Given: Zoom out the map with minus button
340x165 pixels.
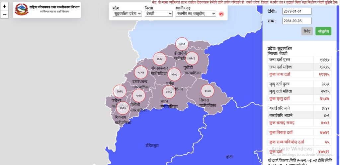Looking at the screenshot, I should click(x=4, y=15).
